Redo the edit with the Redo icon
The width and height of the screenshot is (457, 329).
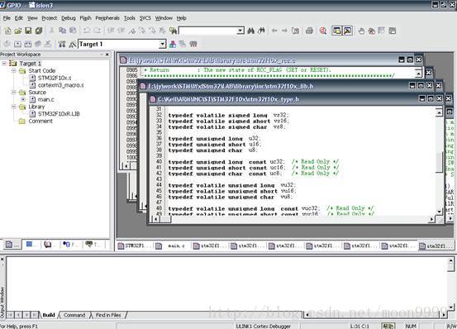click(x=97, y=31)
